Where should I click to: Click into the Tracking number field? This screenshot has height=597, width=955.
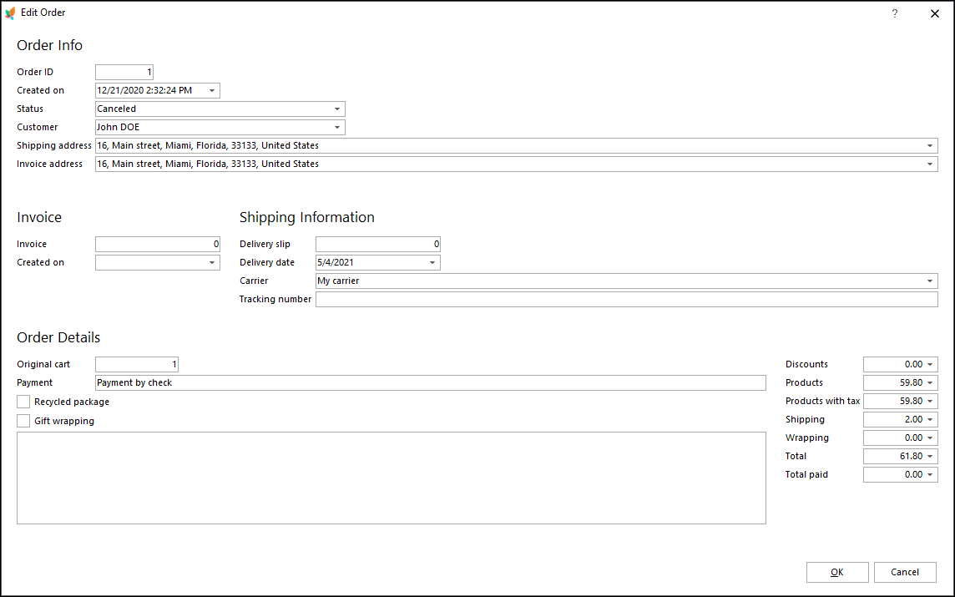click(626, 299)
